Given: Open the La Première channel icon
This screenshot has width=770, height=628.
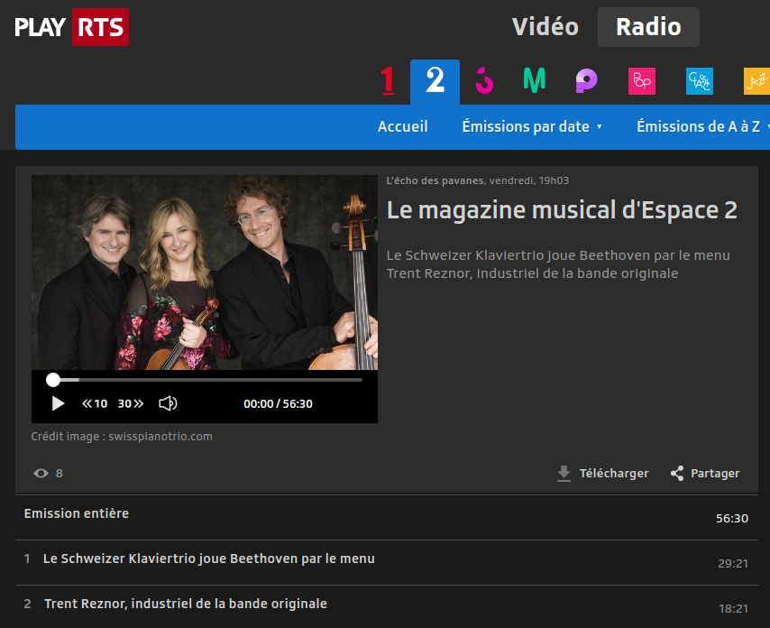Looking at the screenshot, I should click(388, 81).
